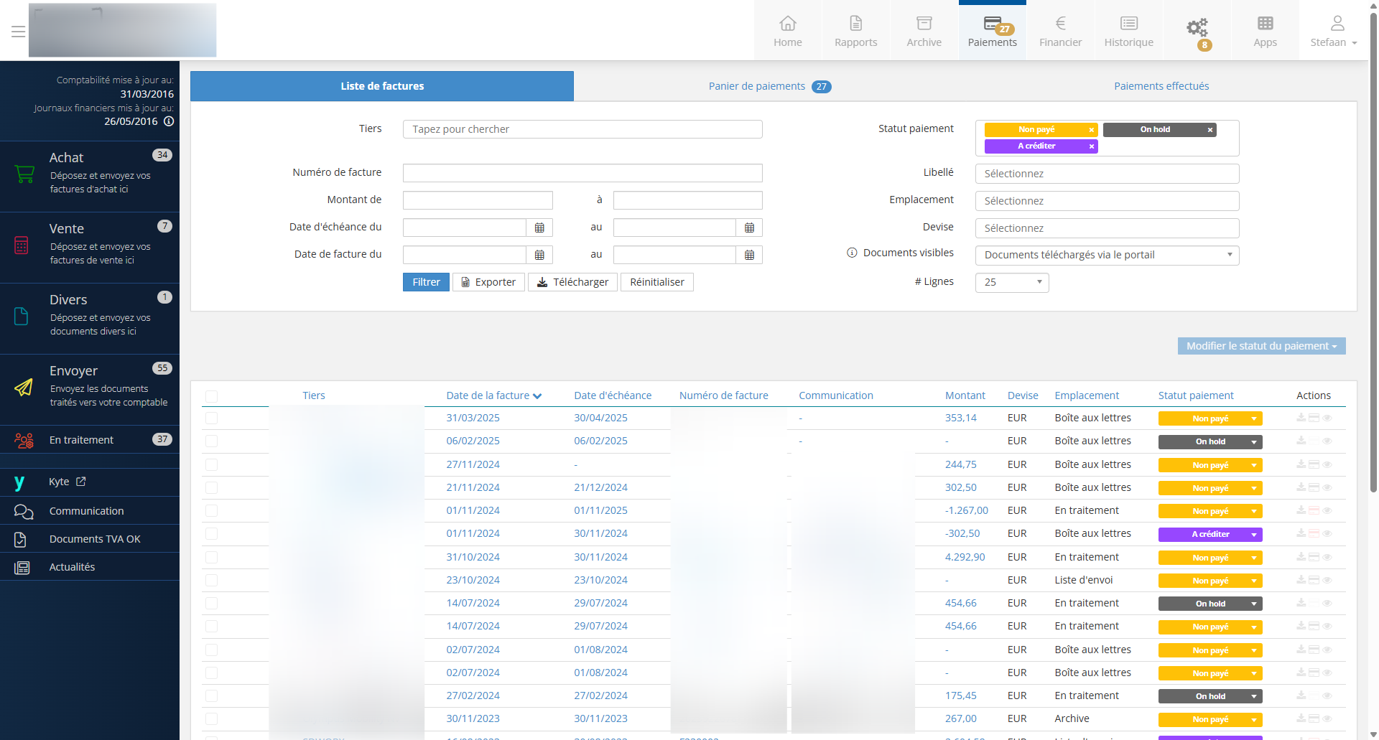
Task: Click the Réinitialiser button
Action: (x=656, y=282)
